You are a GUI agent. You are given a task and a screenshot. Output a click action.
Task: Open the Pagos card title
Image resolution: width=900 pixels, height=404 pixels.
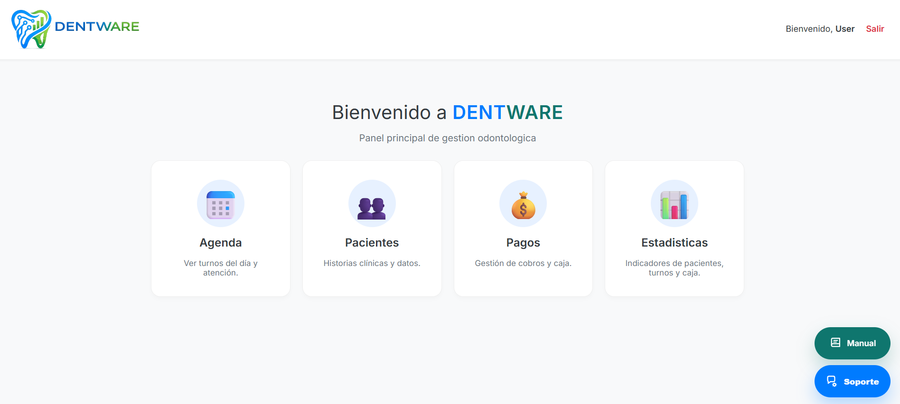523,243
